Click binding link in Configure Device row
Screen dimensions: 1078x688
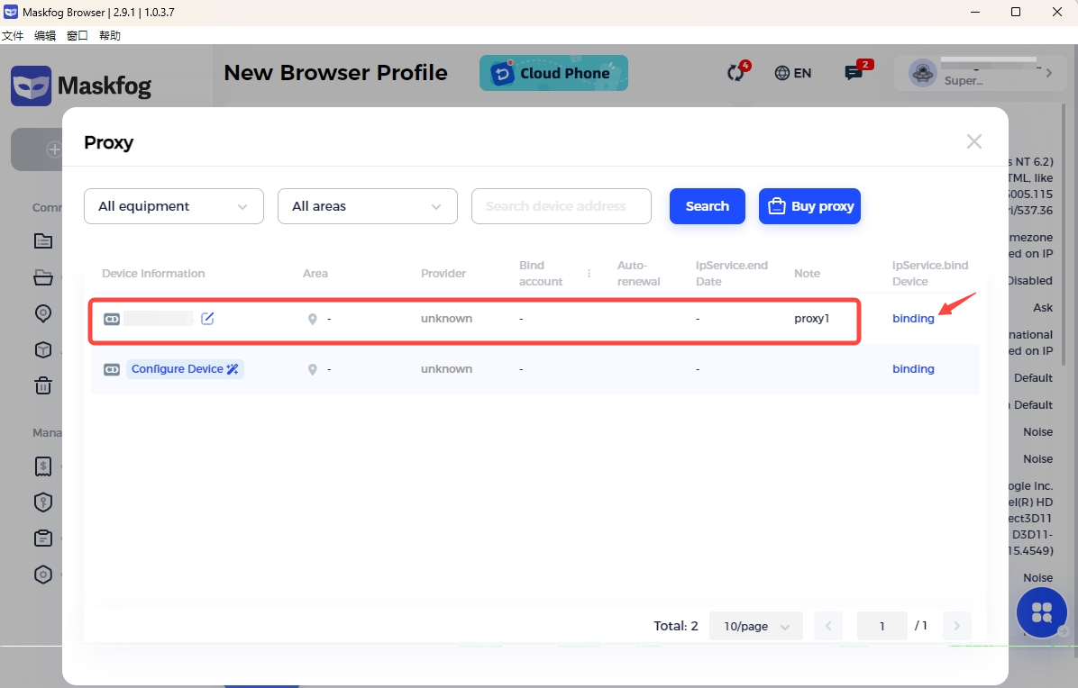coord(913,368)
